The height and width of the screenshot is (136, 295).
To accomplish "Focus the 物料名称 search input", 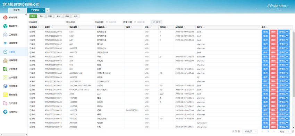I will [x=85, y=22].
